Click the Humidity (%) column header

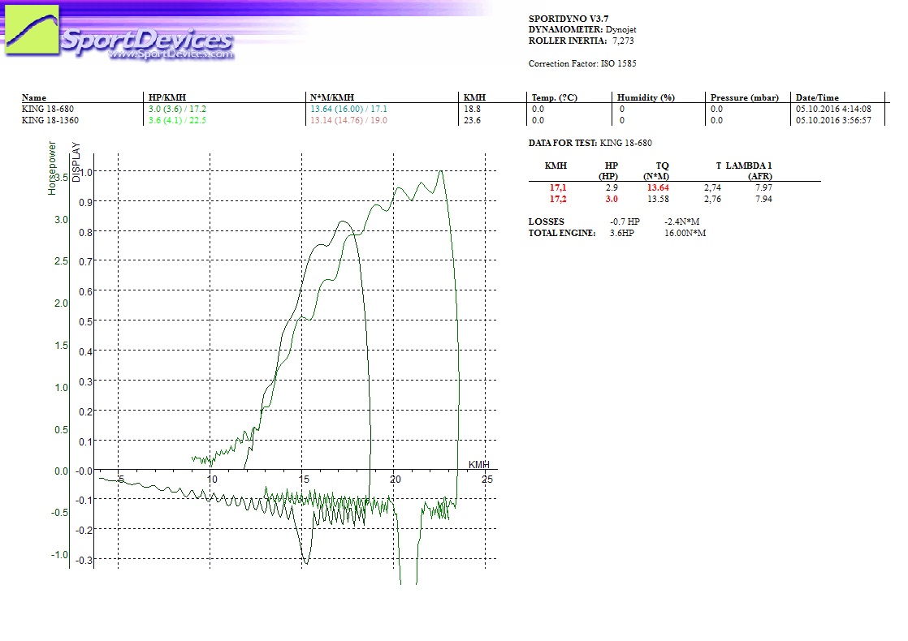pyautogui.click(x=646, y=97)
